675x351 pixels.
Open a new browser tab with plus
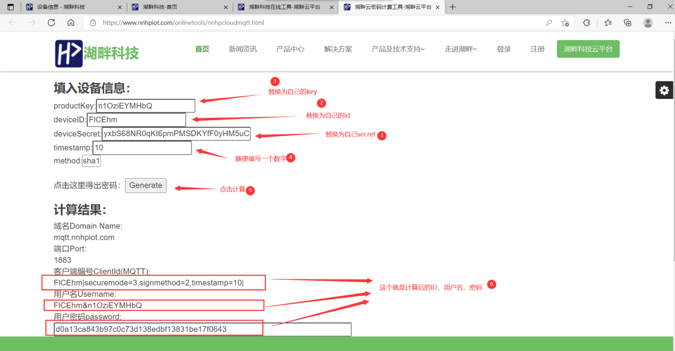453,7
